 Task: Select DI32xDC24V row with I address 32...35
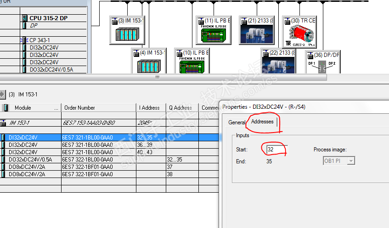[x=109, y=138]
